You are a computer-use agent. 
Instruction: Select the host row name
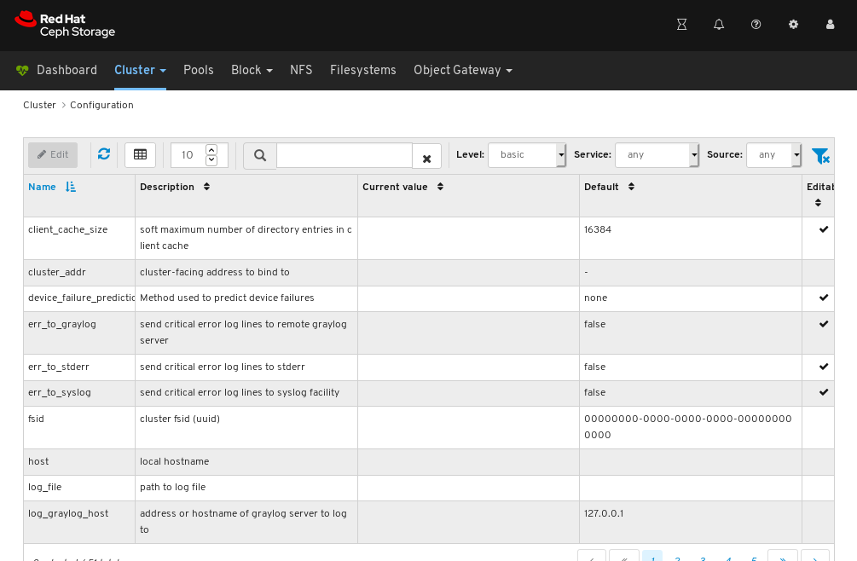click(x=38, y=461)
